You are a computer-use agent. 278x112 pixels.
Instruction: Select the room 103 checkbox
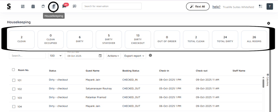(14, 97)
